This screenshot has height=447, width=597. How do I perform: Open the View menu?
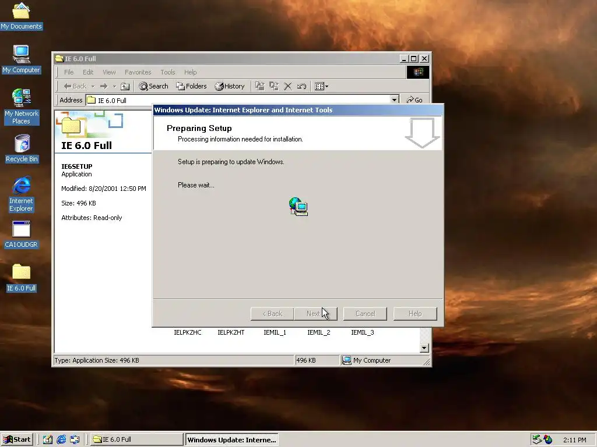tap(109, 72)
